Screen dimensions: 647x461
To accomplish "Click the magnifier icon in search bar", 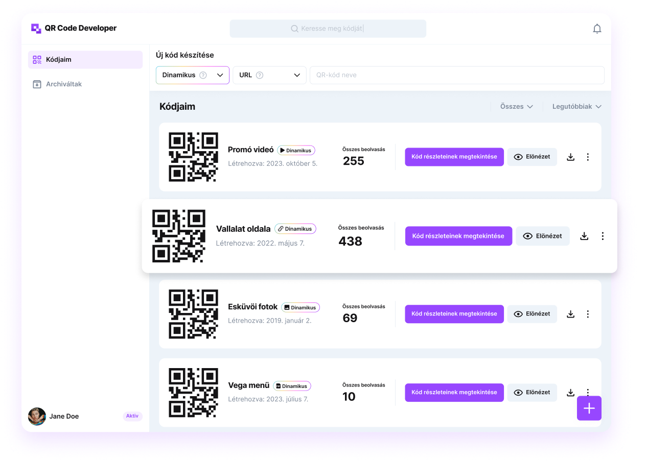I will click(294, 29).
